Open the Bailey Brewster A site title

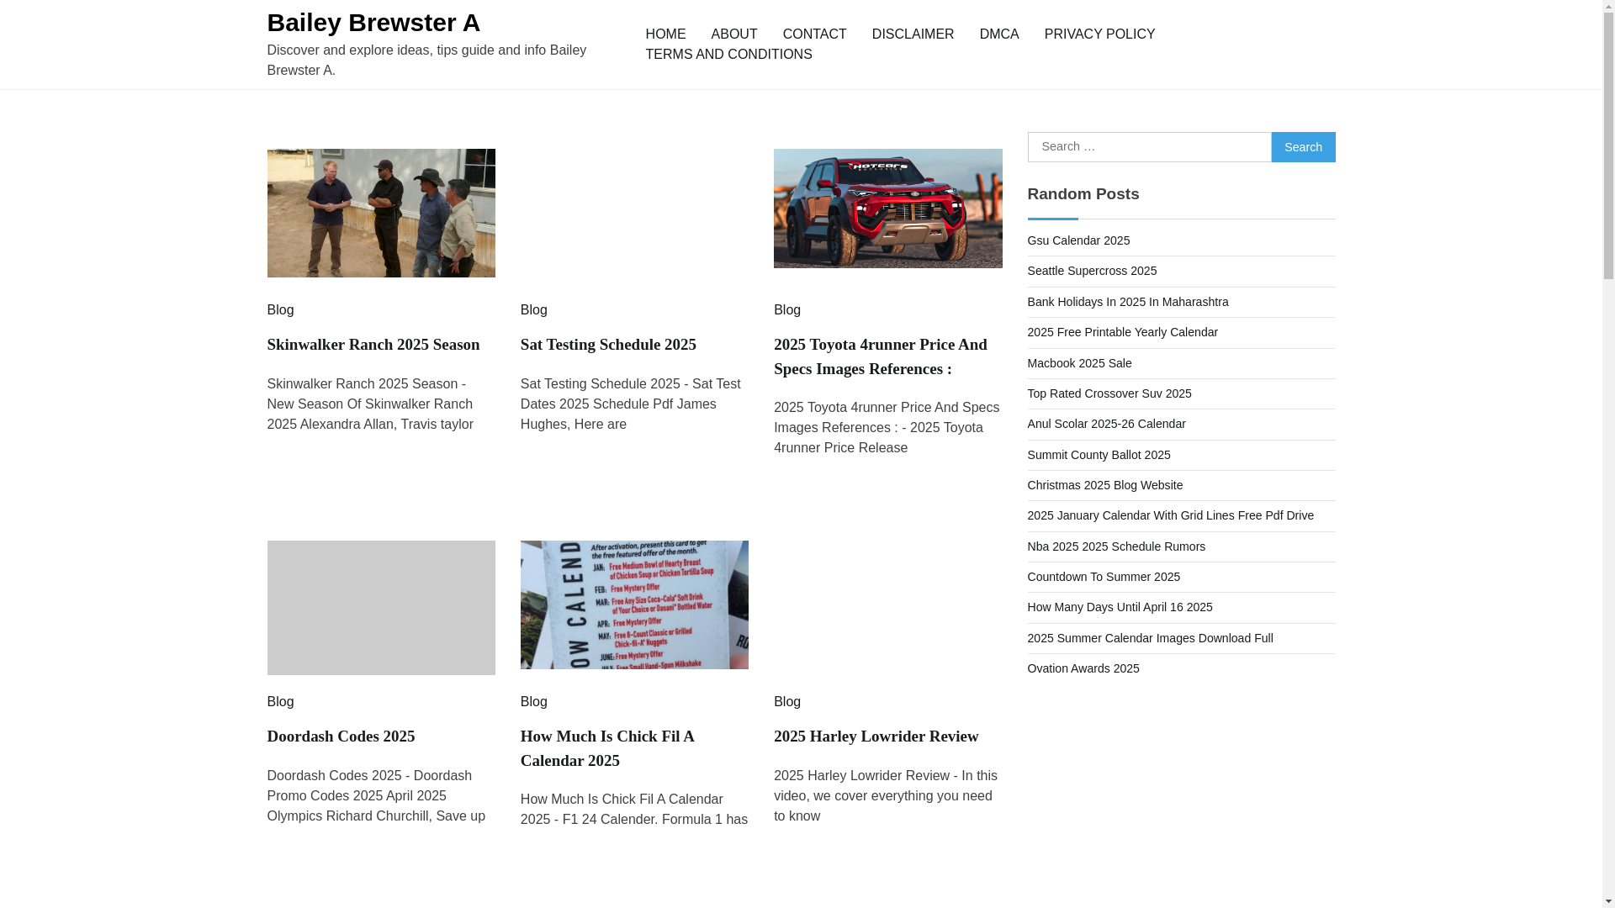(373, 23)
